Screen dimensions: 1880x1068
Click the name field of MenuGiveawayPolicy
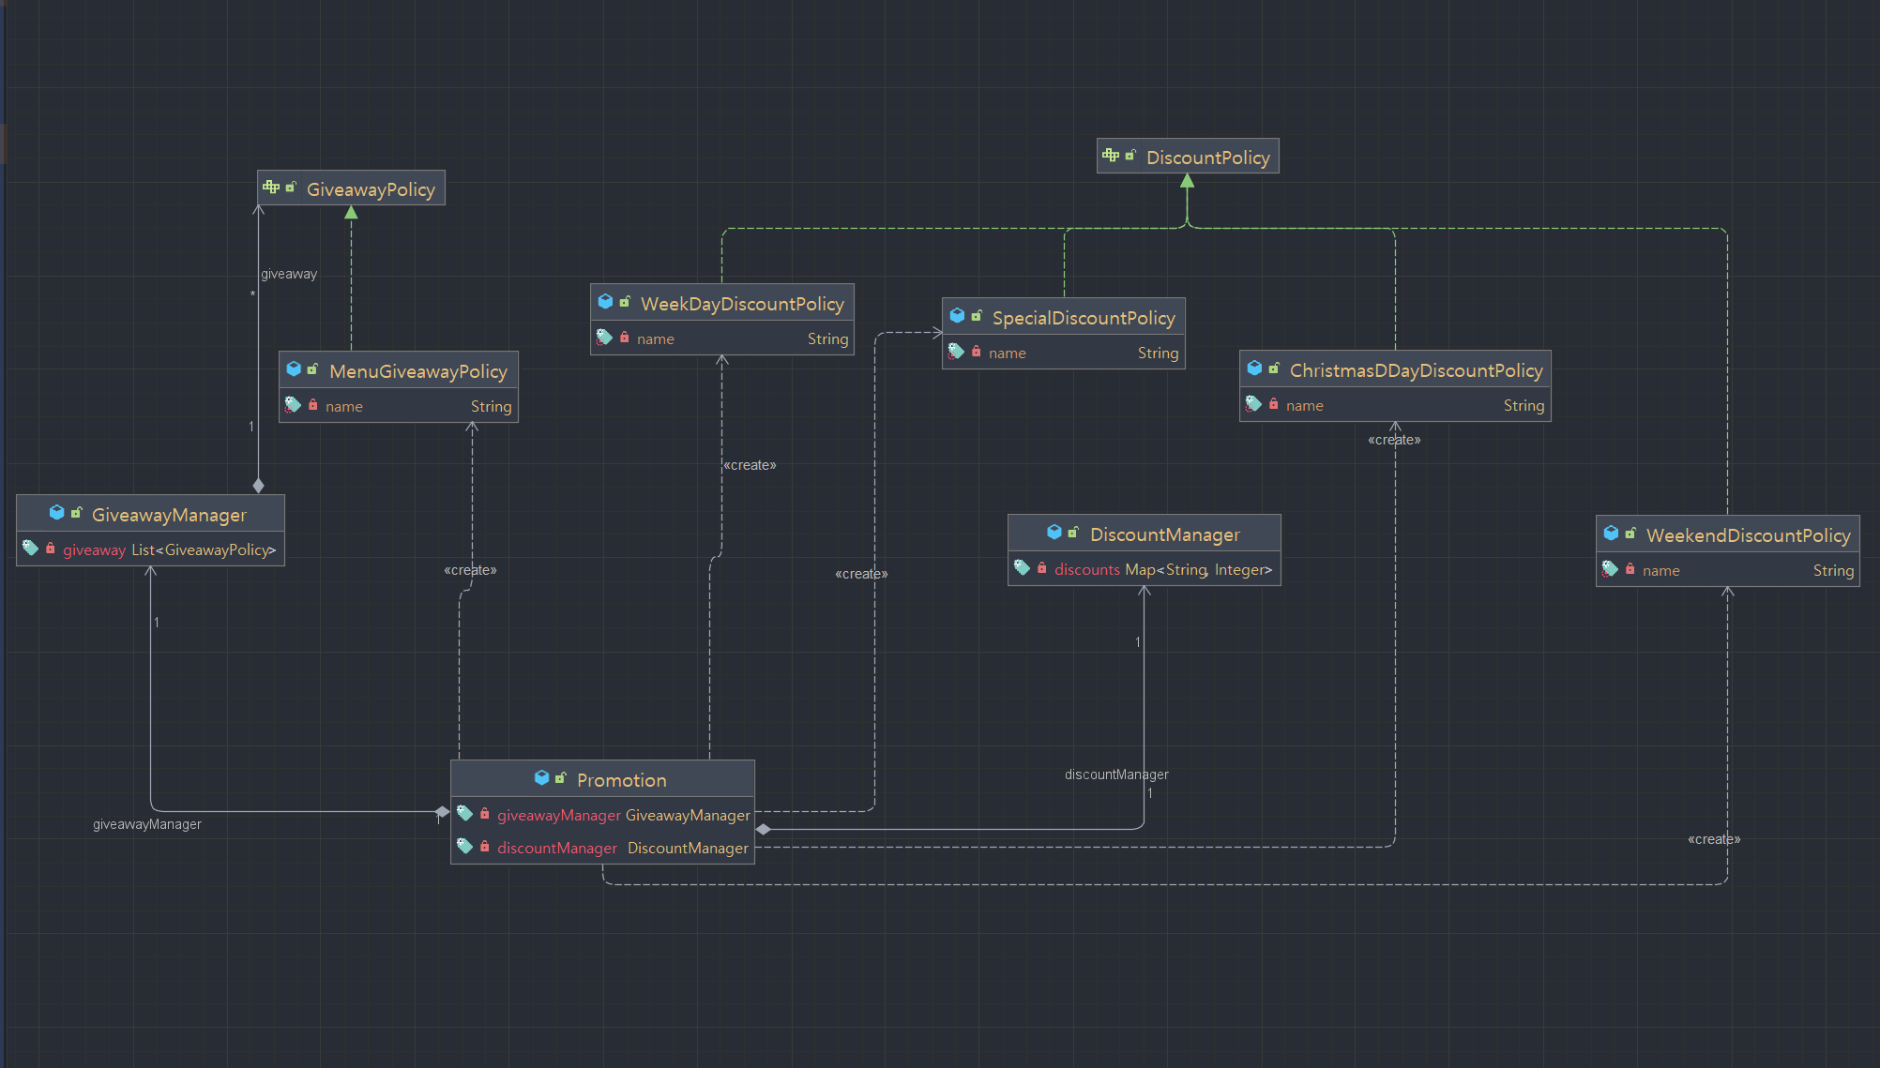[344, 406]
